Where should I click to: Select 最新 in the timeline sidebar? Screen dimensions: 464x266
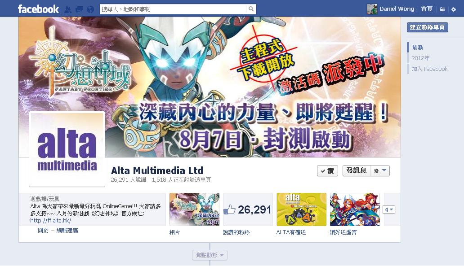tap(417, 47)
